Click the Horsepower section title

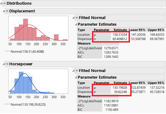point(21,64)
